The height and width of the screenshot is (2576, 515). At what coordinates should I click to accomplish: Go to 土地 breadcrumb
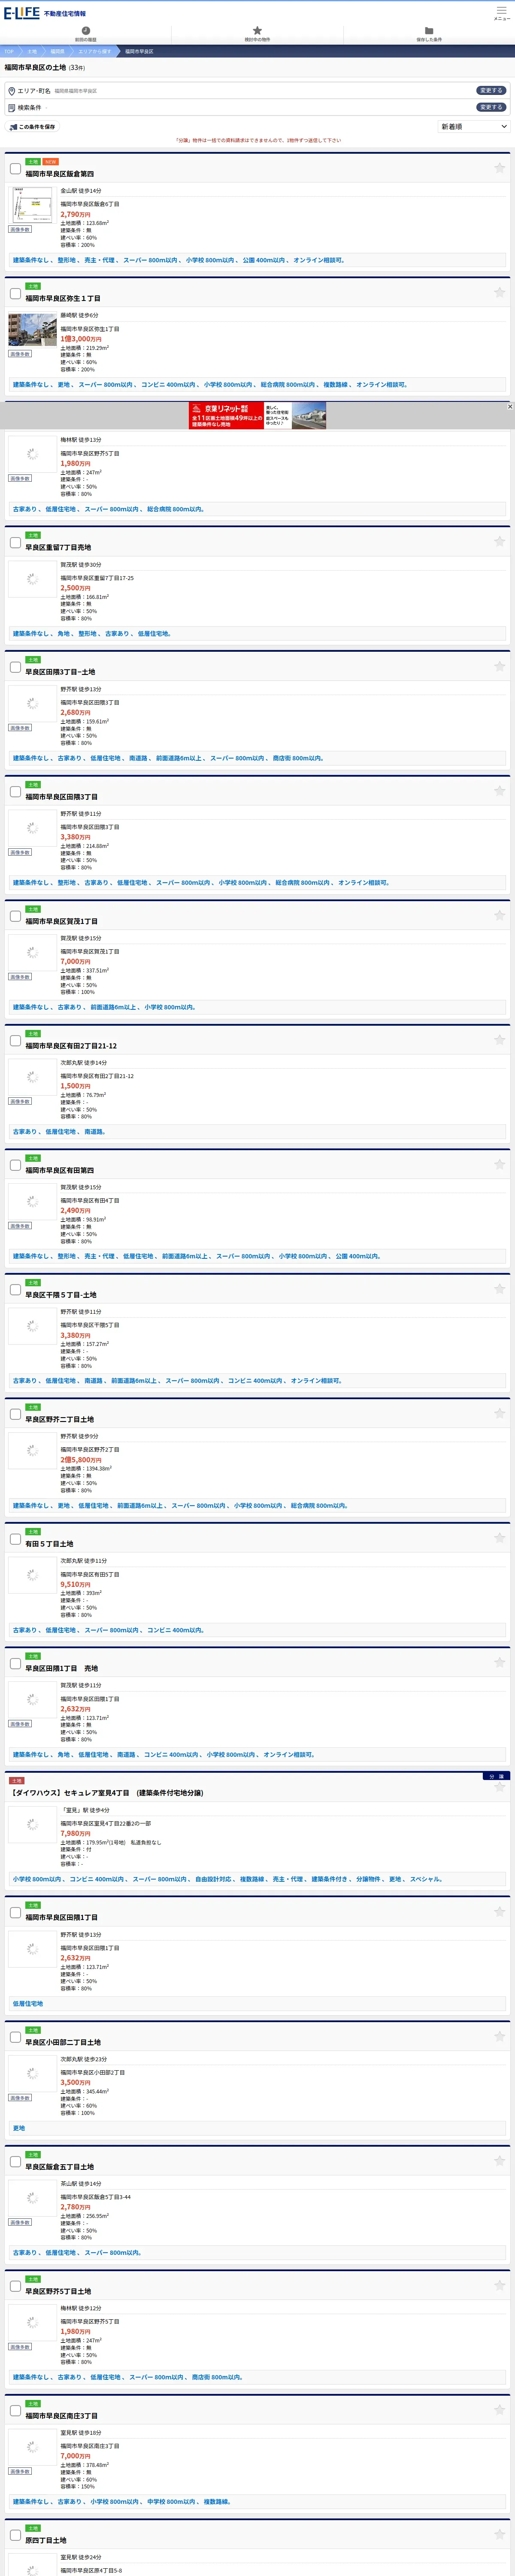[x=32, y=51]
